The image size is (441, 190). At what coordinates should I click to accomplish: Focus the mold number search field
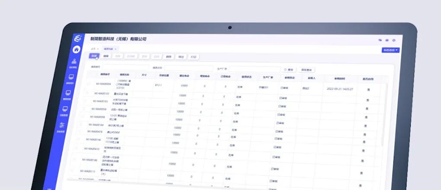125,67
